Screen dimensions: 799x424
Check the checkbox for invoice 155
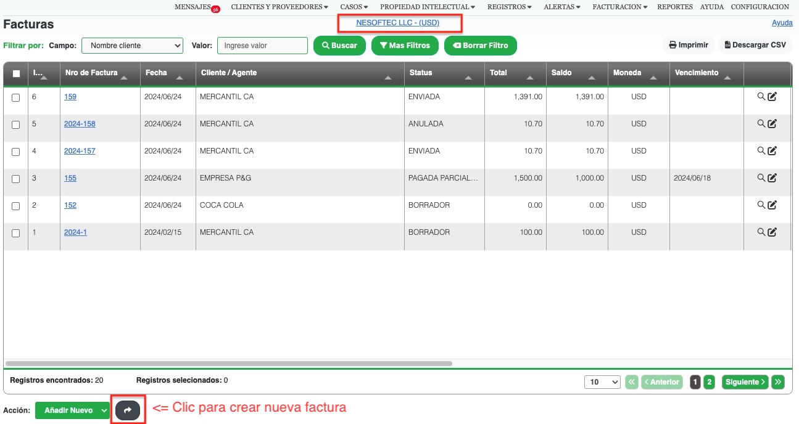[x=15, y=177]
